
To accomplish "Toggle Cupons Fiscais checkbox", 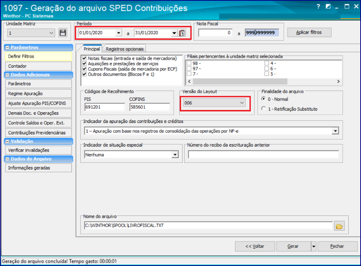I will [84, 69].
